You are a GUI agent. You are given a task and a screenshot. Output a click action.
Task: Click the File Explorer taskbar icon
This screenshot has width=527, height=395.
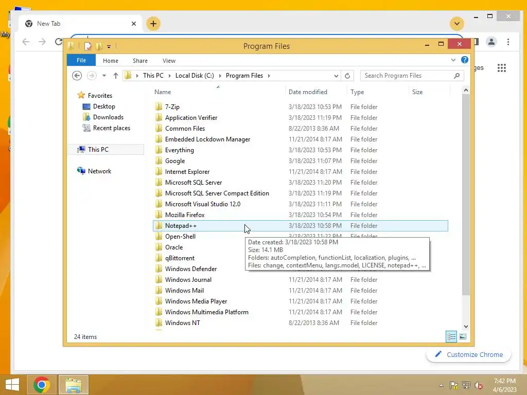(74, 385)
